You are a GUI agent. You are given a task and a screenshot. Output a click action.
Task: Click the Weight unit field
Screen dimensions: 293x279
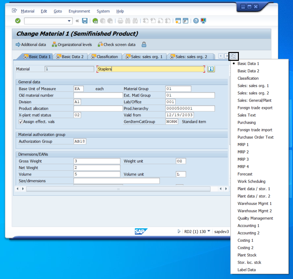coord(181,161)
